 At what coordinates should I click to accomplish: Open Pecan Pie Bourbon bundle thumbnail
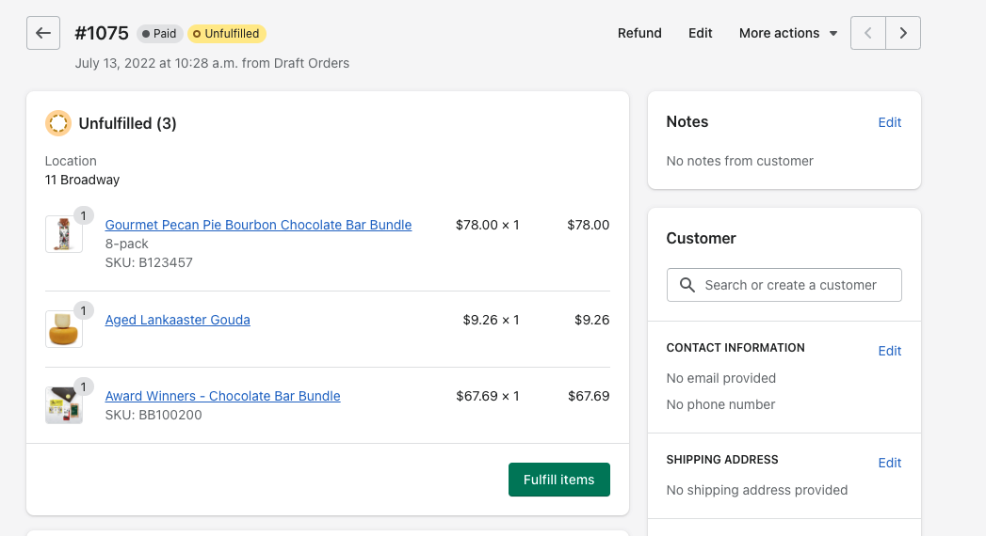(63, 234)
